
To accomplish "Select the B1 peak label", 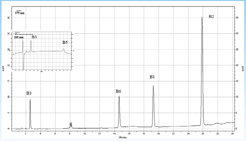I will pyautogui.click(x=152, y=77).
